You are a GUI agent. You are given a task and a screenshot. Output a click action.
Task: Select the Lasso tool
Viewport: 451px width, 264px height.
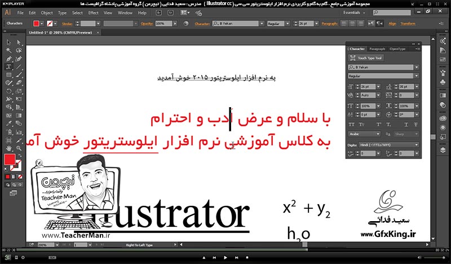click(x=19, y=51)
